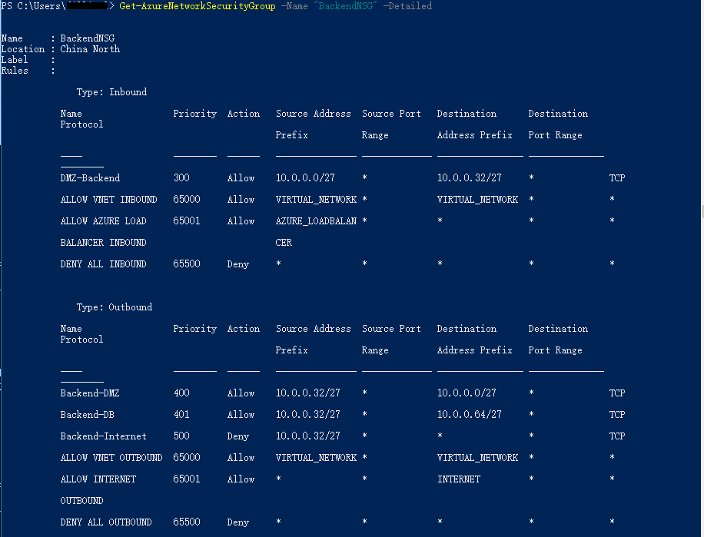Click the DENY ALL OUTBOUND rule name

tap(106, 522)
